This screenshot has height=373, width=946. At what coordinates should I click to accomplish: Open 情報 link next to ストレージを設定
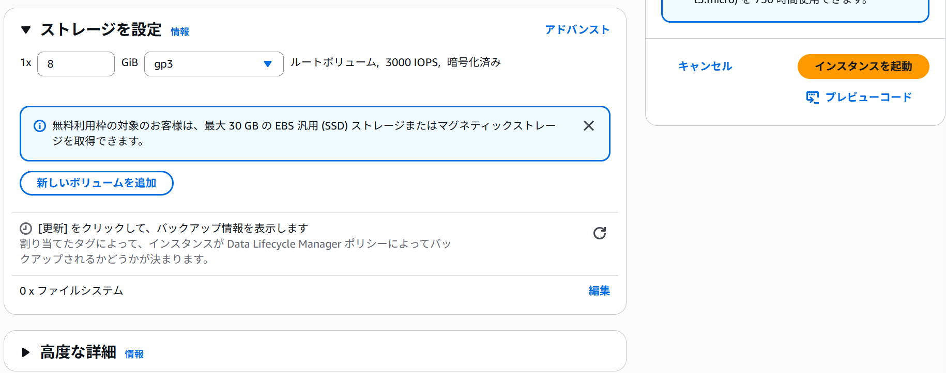pyautogui.click(x=180, y=32)
